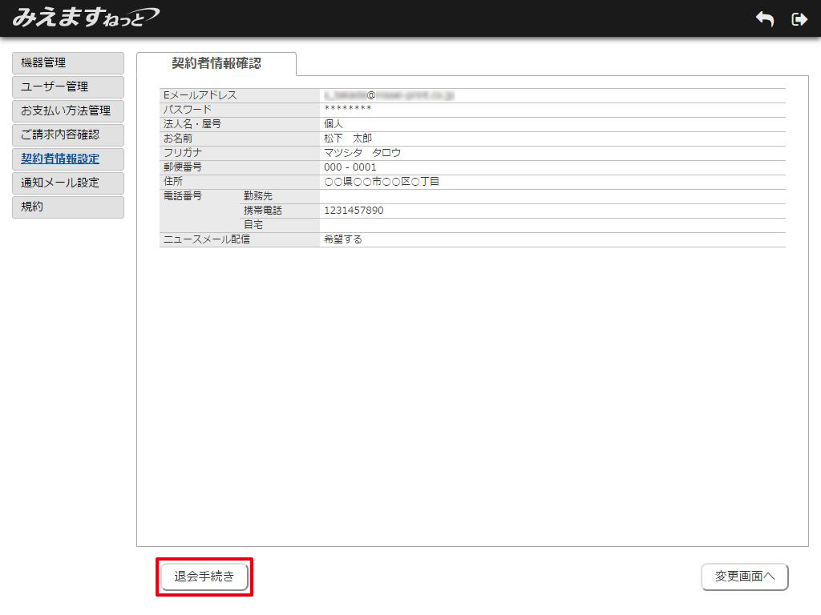This screenshot has height=615, width=821.
Task: Open 通知メール設定 menu item
Action: 68,183
